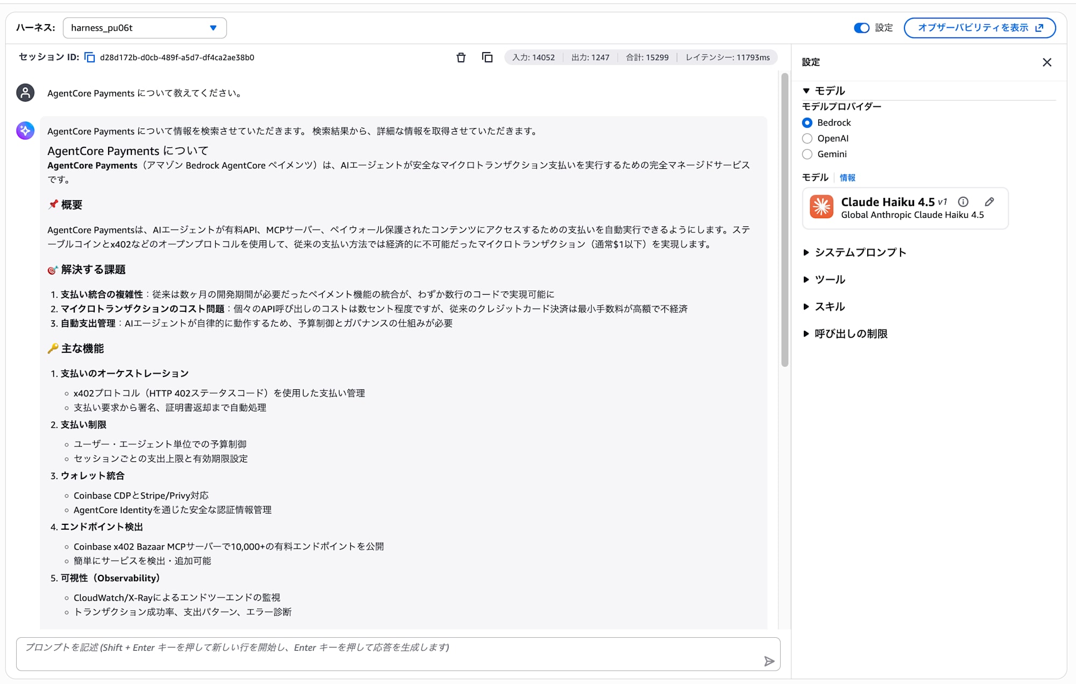1076x684 pixels.
Task: Expand the 呼び出しの制限 section
Action: click(845, 333)
